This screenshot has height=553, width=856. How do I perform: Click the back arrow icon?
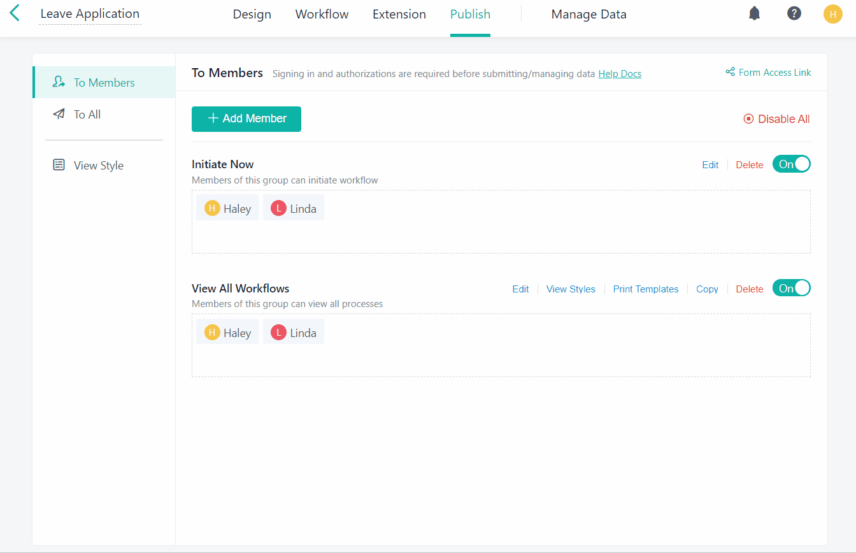coord(15,13)
